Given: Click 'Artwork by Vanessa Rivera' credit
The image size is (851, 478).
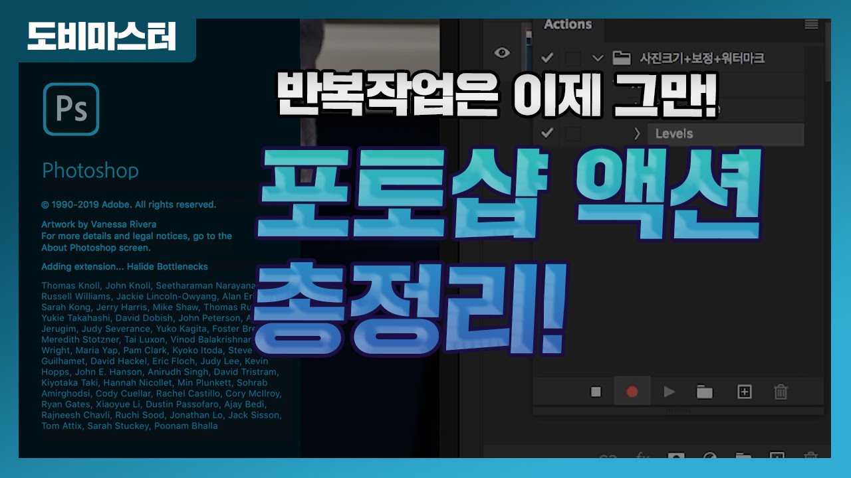Looking at the screenshot, I should (99, 224).
